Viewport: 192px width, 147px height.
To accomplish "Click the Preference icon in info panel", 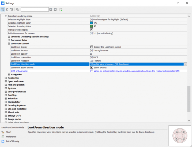I will pyautogui.click(x=3, y=137).
